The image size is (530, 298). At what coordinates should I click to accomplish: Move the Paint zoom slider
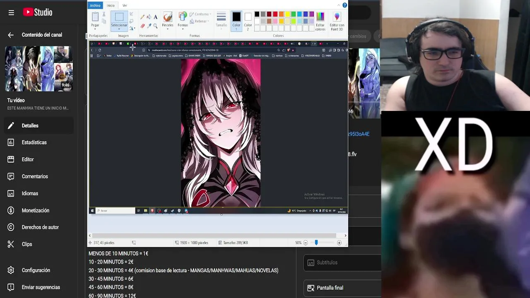click(x=316, y=243)
